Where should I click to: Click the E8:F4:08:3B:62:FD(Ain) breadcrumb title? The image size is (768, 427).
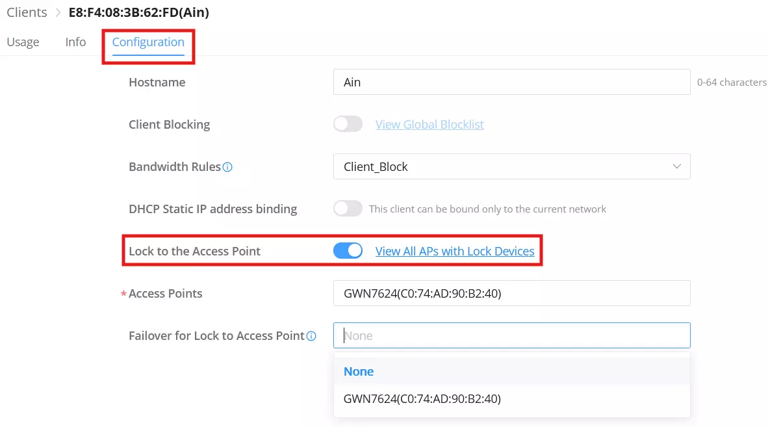coord(138,12)
